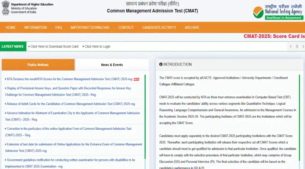Click the LATEST NEWS green label
The height and width of the screenshot is (169, 305).
pos(13,46)
